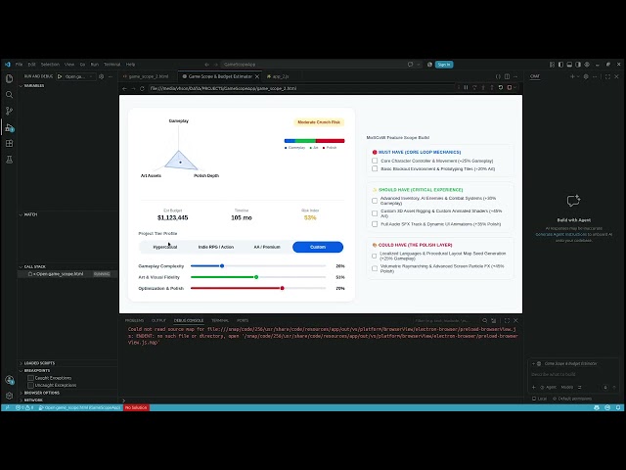Switch to the Problems panel tab
This screenshot has height=470, width=626.
tap(134, 320)
